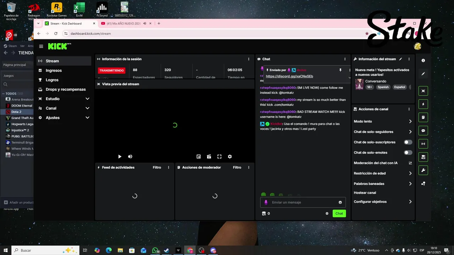Open options menu of Información del stream panel
Screen dimensions: 454x255
[409, 59]
